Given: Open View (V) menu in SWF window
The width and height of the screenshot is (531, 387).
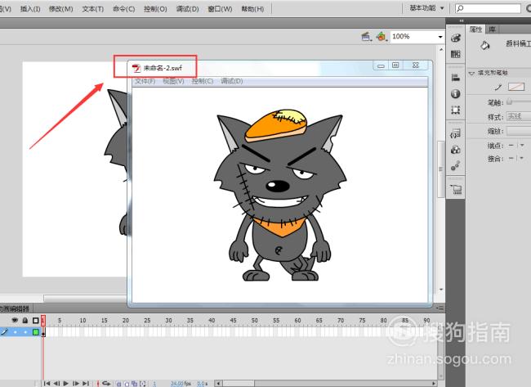Looking at the screenshot, I should [173, 81].
